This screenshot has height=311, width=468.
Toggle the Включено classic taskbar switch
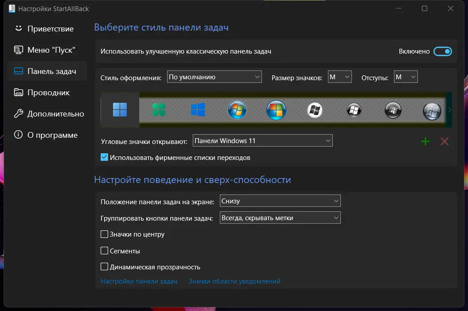[443, 51]
